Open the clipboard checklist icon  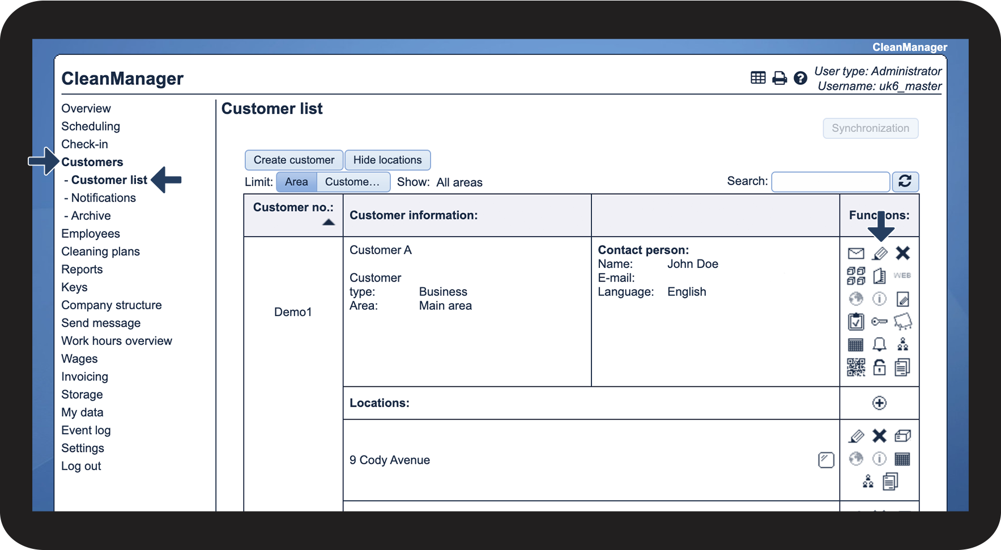point(855,322)
